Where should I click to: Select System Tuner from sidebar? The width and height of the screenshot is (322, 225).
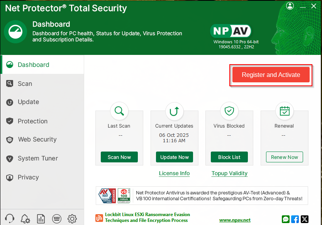click(37, 159)
